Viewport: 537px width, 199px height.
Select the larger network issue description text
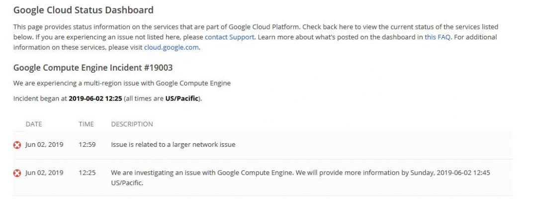[173, 145]
